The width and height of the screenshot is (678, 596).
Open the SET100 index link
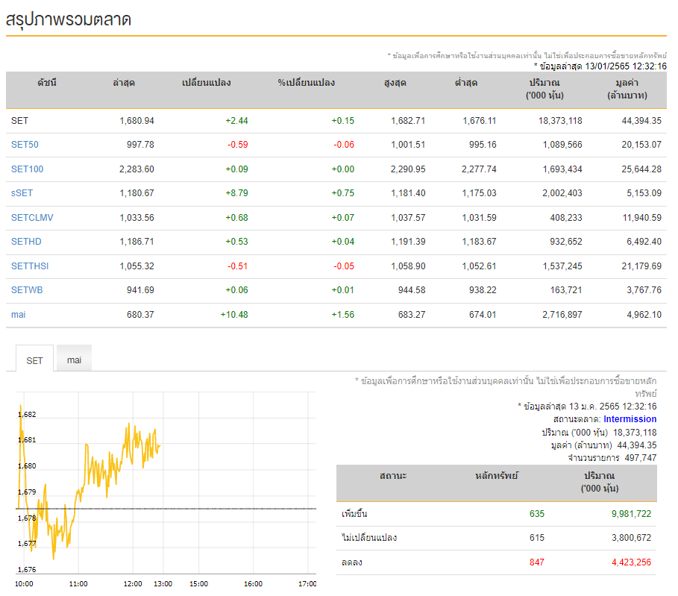point(28,169)
